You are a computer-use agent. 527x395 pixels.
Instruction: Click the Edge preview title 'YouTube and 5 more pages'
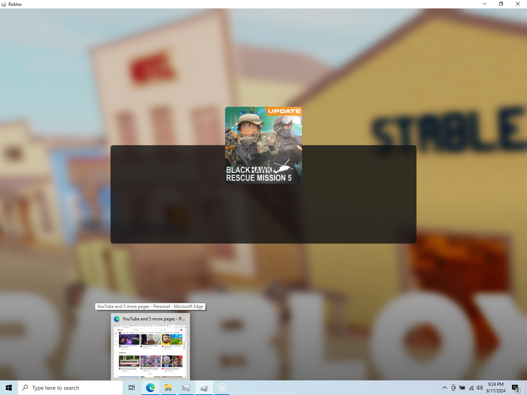(154, 319)
